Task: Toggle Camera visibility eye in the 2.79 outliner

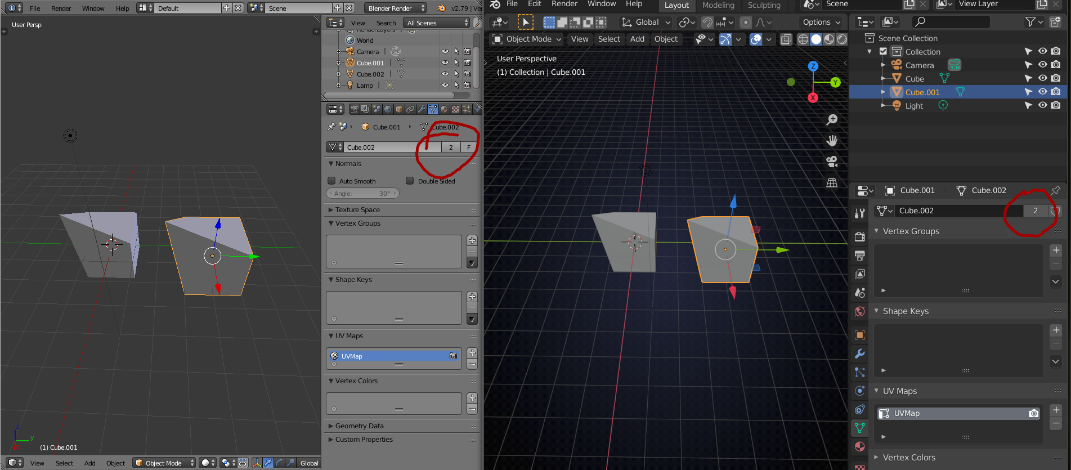Action: pos(445,52)
